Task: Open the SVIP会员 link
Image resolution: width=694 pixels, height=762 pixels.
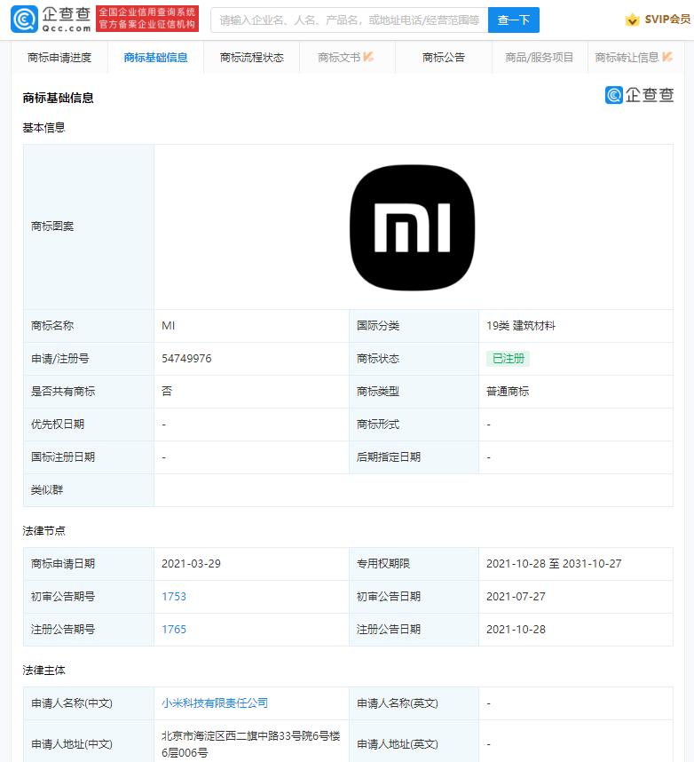Action: [667, 20]
